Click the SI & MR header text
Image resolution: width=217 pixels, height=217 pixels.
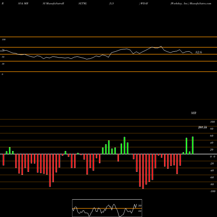pyautogui.click(x=23, y=3)
